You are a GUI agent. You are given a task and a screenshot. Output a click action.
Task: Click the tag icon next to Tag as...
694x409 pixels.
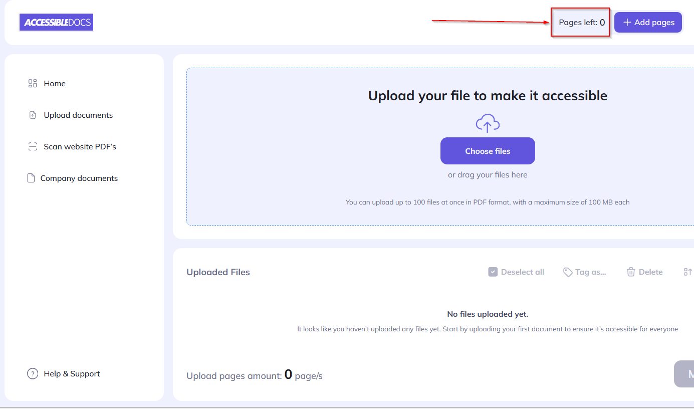click(568, 272)
